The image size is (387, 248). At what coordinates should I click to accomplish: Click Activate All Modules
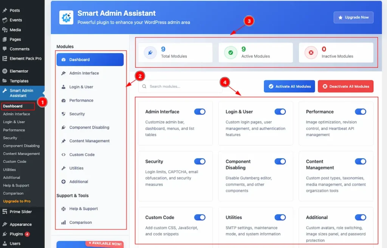289,86
